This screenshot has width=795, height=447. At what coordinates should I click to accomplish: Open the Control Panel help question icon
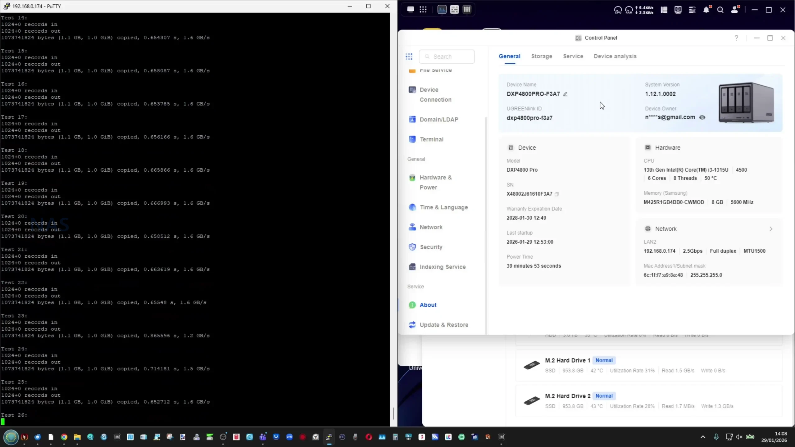pyautogui.click(x=736, y=38)
